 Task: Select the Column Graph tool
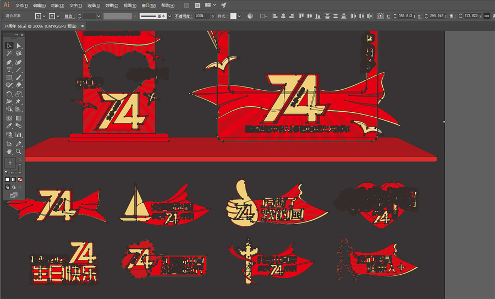pos(19,135)
